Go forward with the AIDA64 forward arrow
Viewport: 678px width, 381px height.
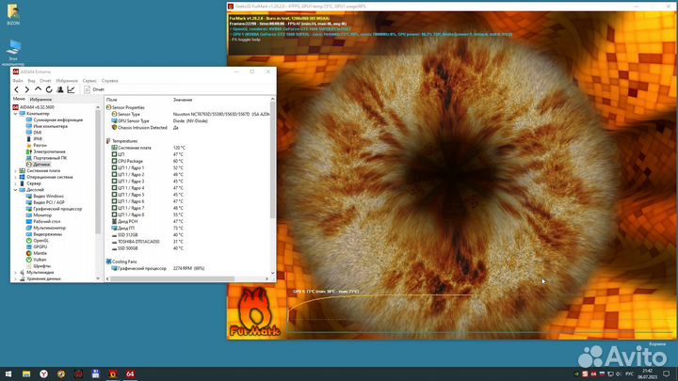click(x=26, y=89)
